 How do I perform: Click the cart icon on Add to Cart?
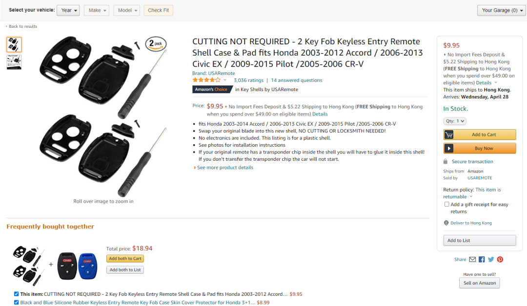pyautogui.click(x=449, y=134)
